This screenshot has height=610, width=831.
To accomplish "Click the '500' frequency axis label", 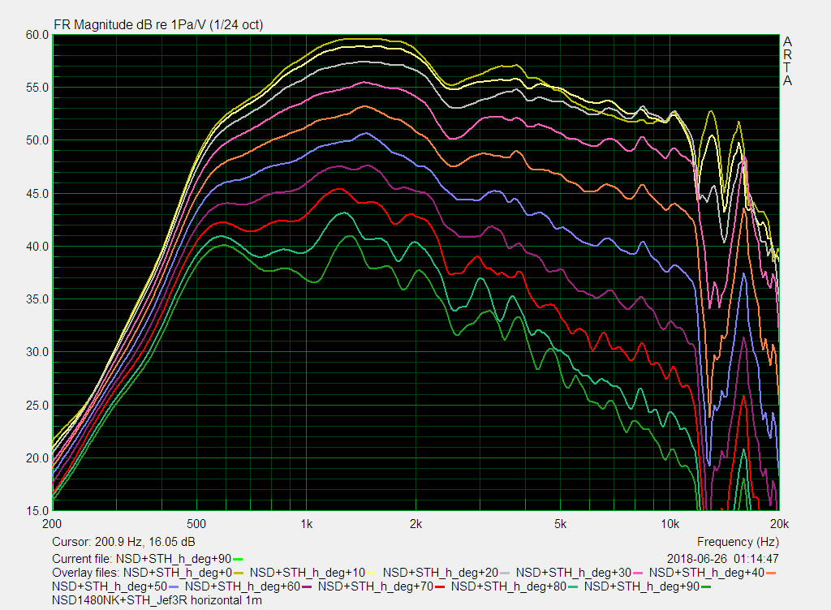I will (196, 524).
